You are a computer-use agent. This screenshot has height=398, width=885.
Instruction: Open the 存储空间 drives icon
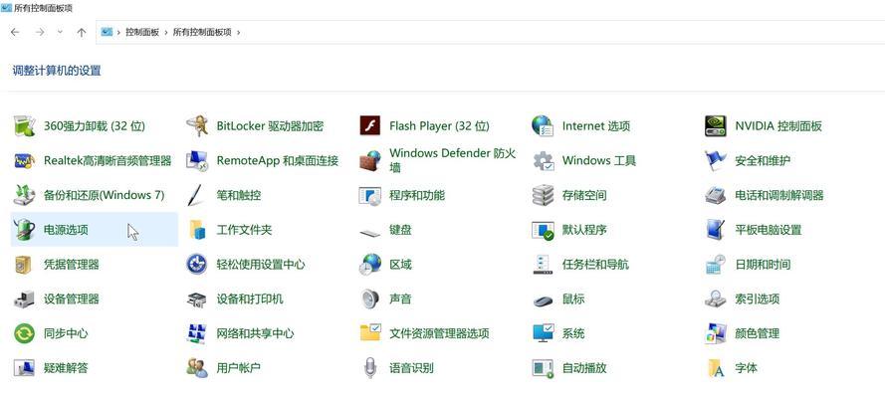543,195
